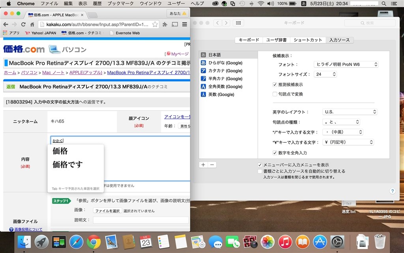
Task: Open the Myページ link
Action: [x=180, y=54]
